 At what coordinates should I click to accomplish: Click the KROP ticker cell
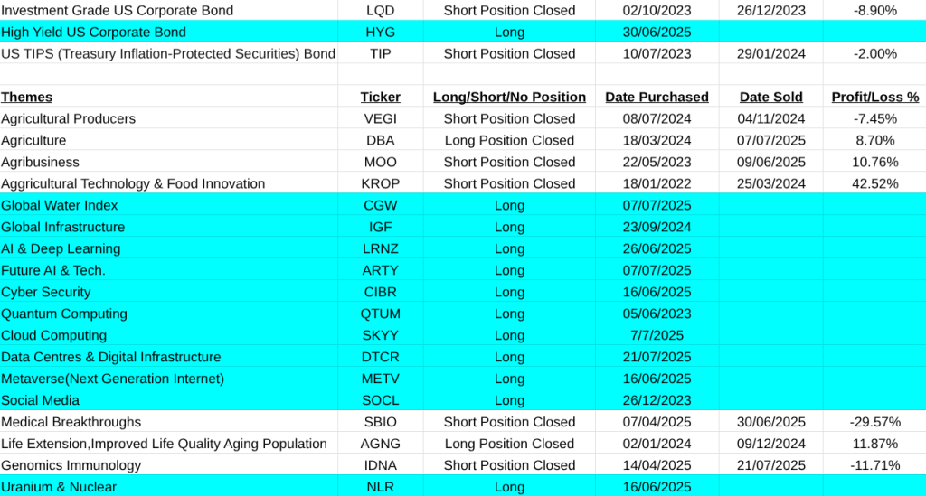coord(380,183)
